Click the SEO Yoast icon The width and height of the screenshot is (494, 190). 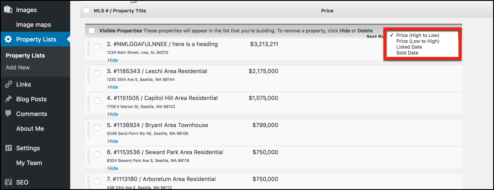point(8,182)
